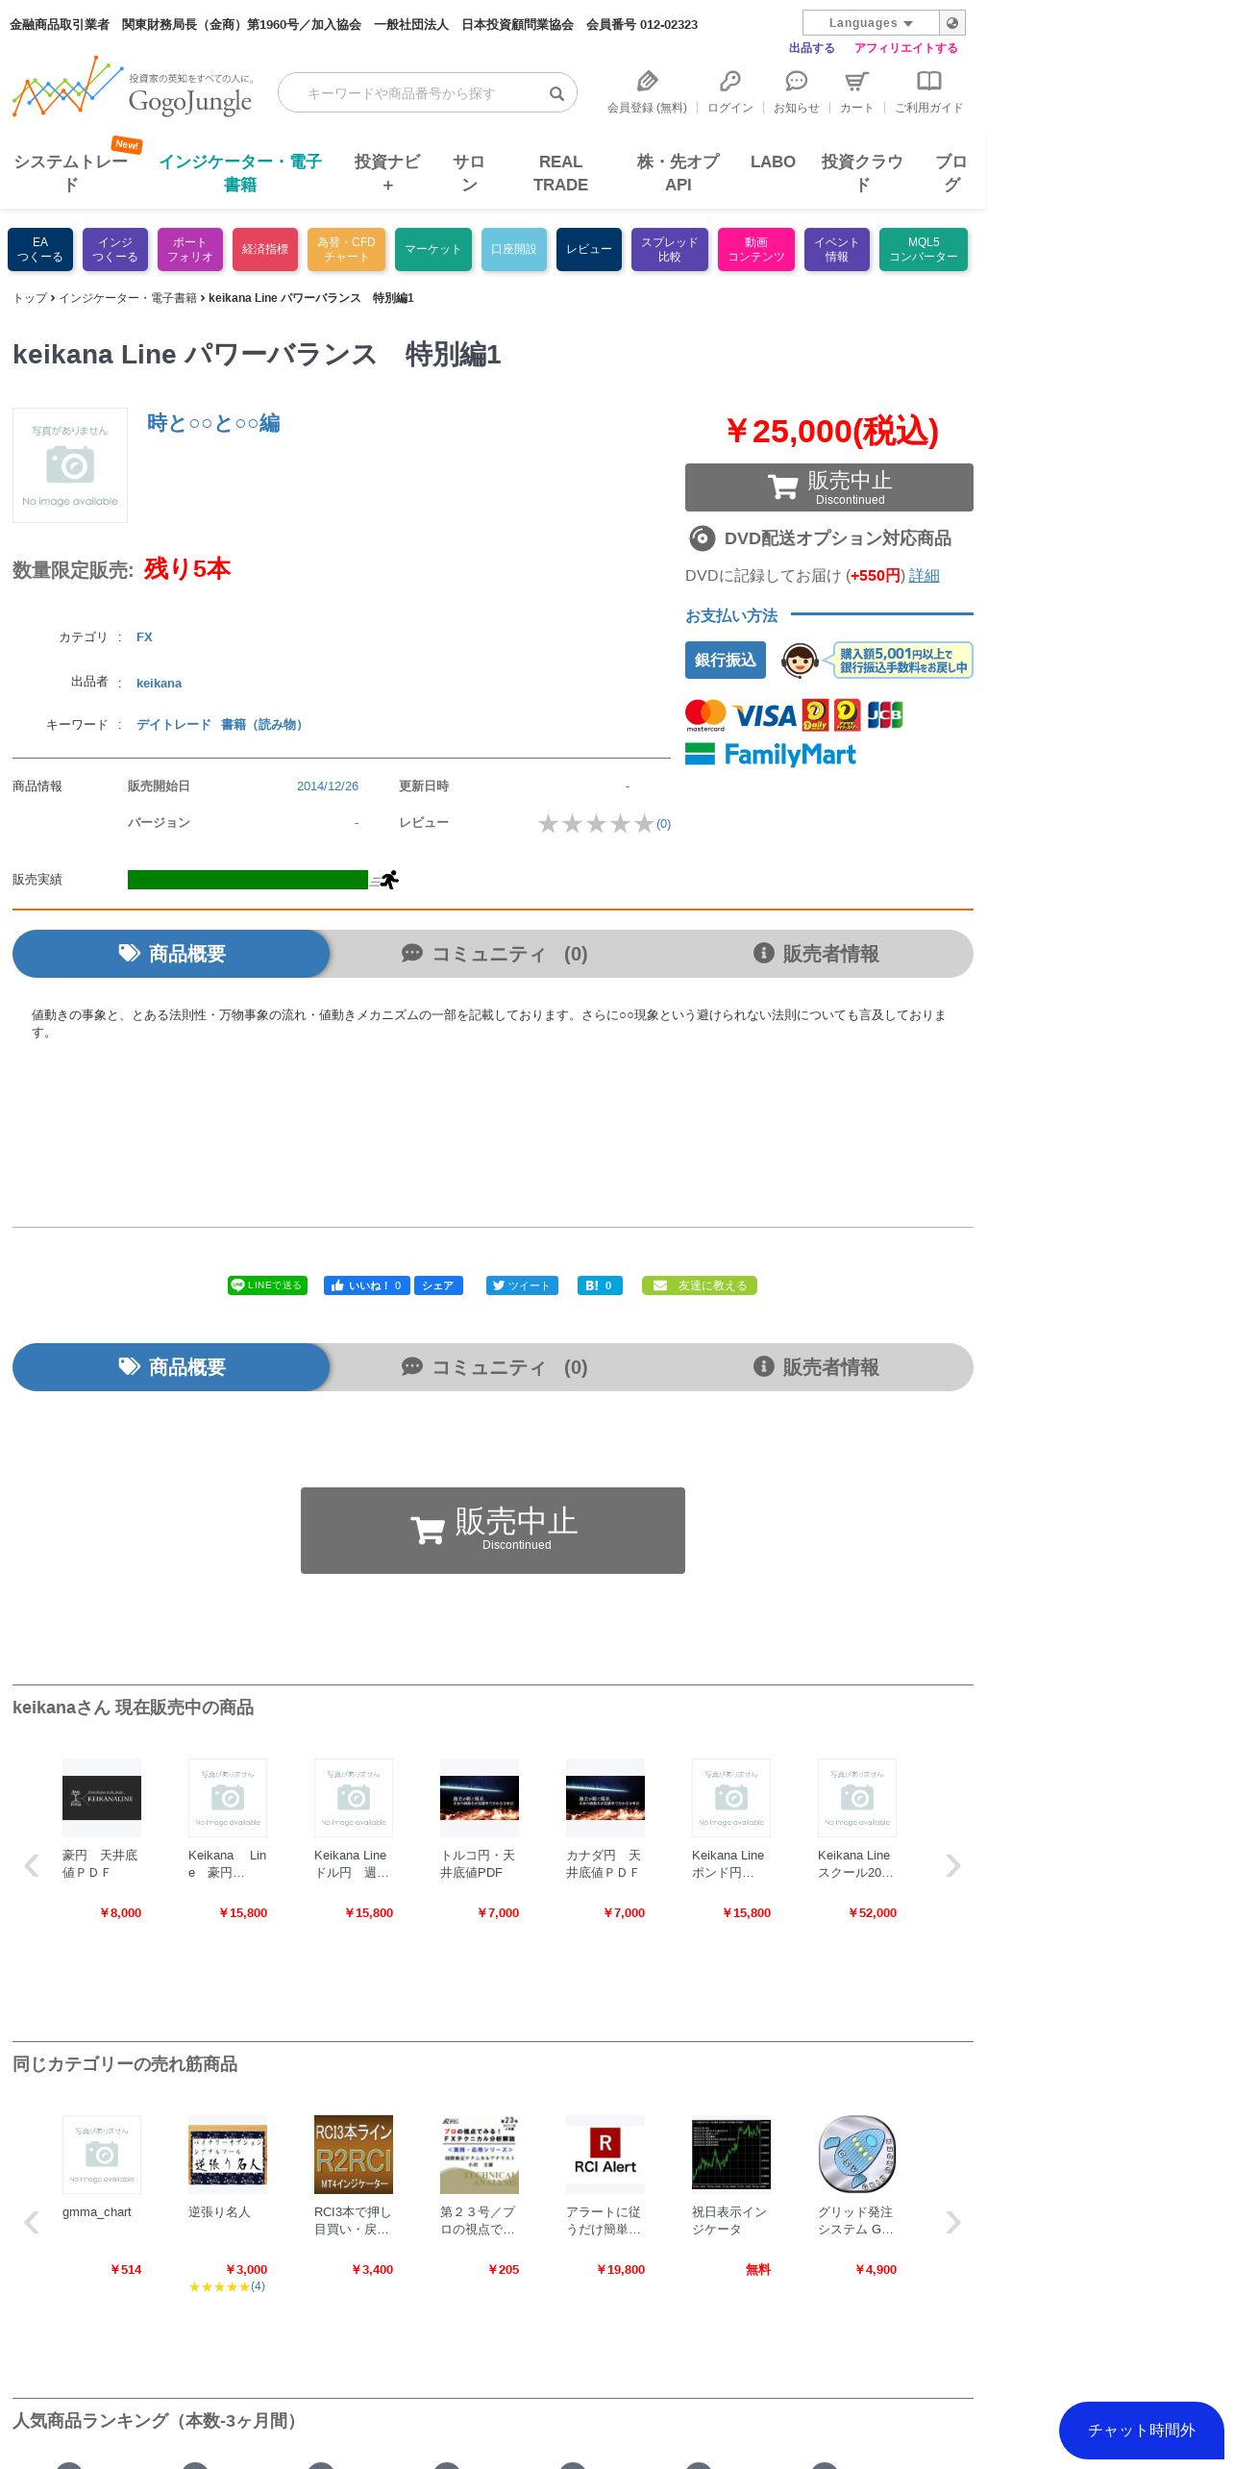Click the login key icon
The image size is (1234, 2469).
click(730, 81)
